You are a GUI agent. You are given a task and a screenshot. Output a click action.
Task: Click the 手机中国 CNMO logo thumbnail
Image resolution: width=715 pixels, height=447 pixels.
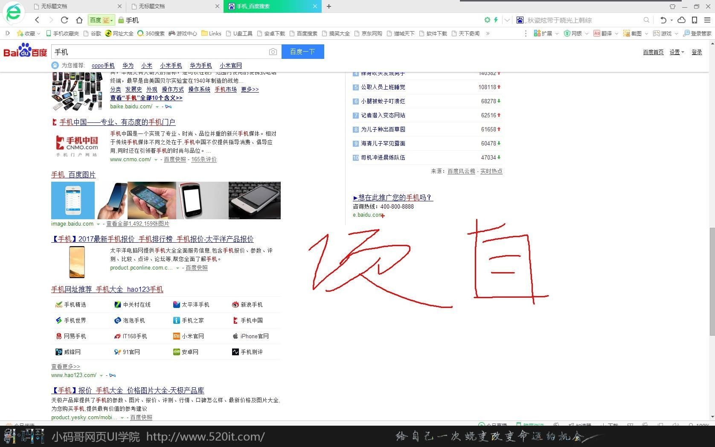click(x=77, y=146)
